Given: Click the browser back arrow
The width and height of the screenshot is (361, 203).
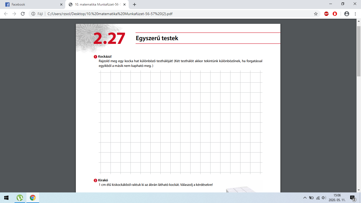Looking at the screenshot, I should point(6,14).
